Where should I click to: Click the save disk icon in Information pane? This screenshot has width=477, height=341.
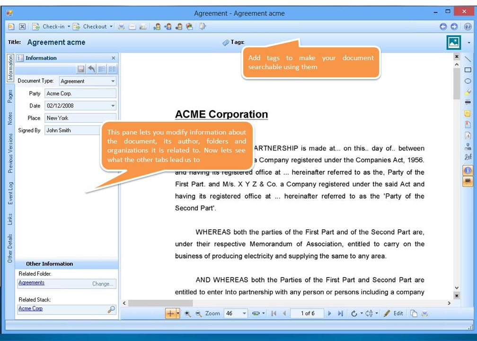[x=81, y=69]
